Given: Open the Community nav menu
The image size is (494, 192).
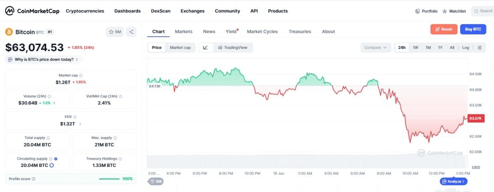Looking at the screenshot, I should click(x=227, y=11).
